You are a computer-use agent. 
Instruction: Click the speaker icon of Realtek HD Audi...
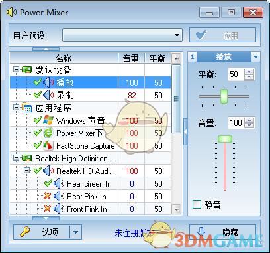48,171
